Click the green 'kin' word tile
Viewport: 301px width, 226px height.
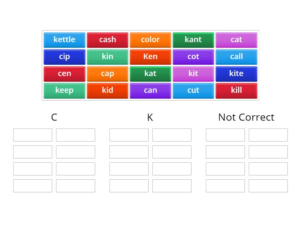tap(108, 56)
